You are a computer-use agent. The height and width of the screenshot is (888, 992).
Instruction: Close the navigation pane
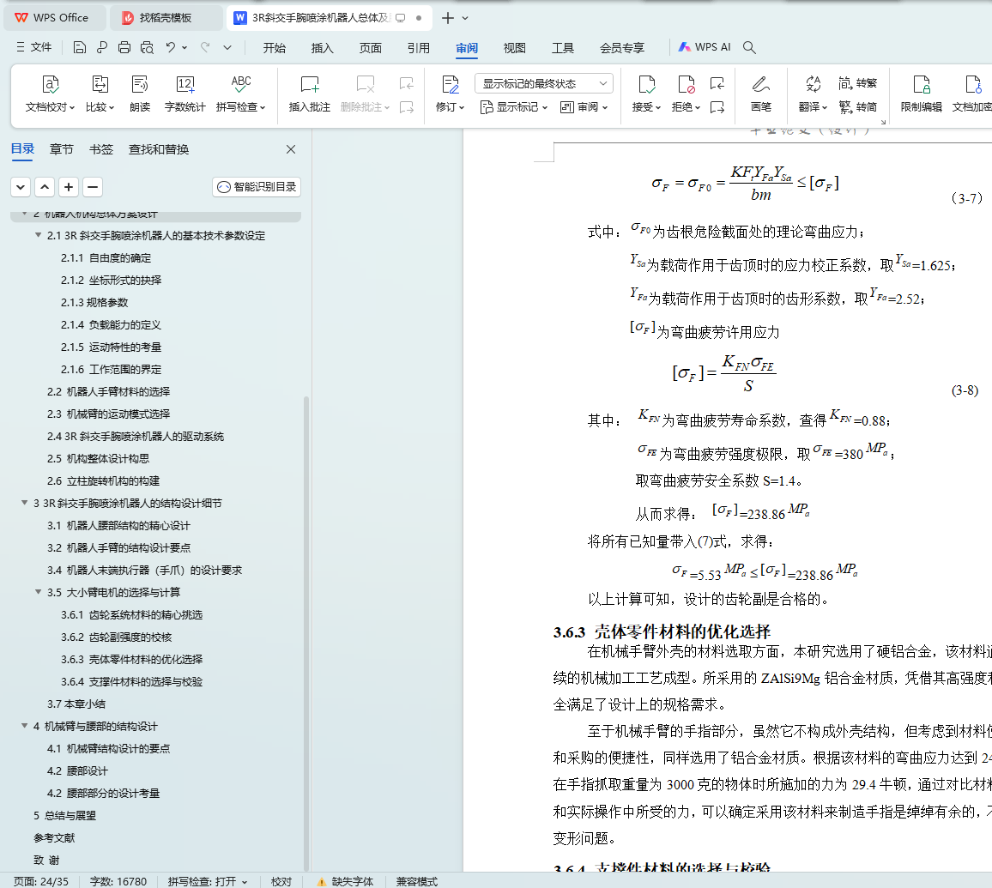(x=290, y=149)
